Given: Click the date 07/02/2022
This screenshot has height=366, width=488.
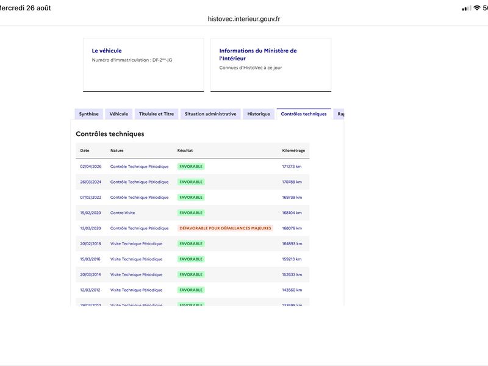Looking at the screenshot, I should point(90,197).
